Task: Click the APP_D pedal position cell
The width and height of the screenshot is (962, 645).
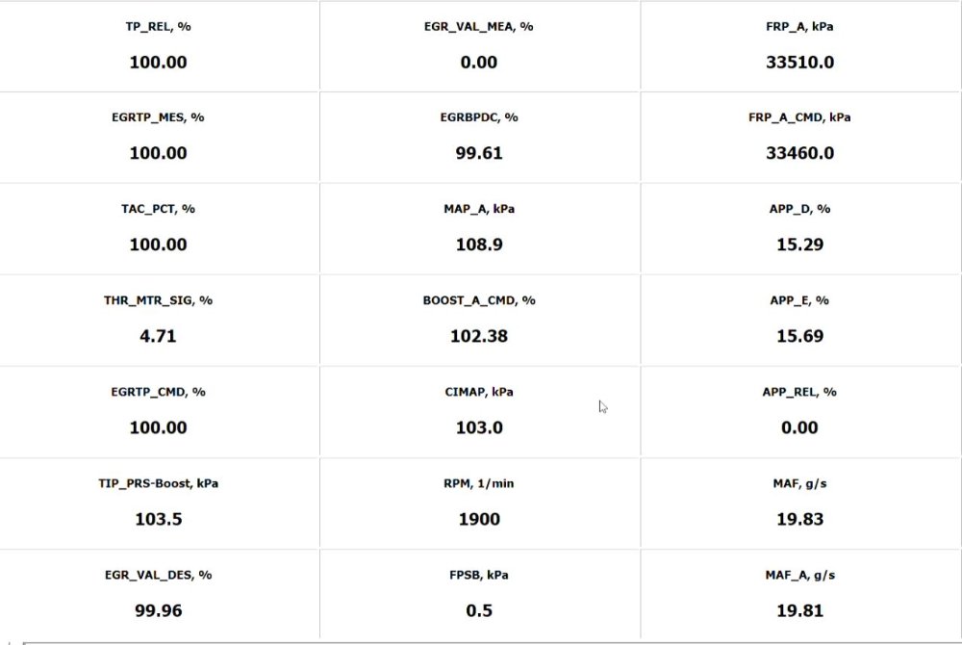Action: 799,228
